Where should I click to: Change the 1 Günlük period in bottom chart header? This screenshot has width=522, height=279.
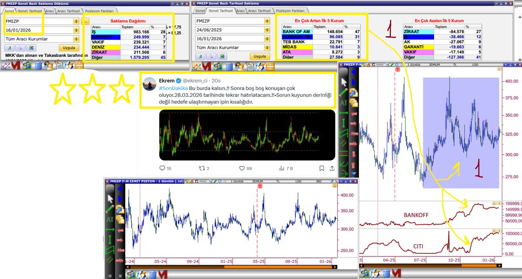point(237,181)
